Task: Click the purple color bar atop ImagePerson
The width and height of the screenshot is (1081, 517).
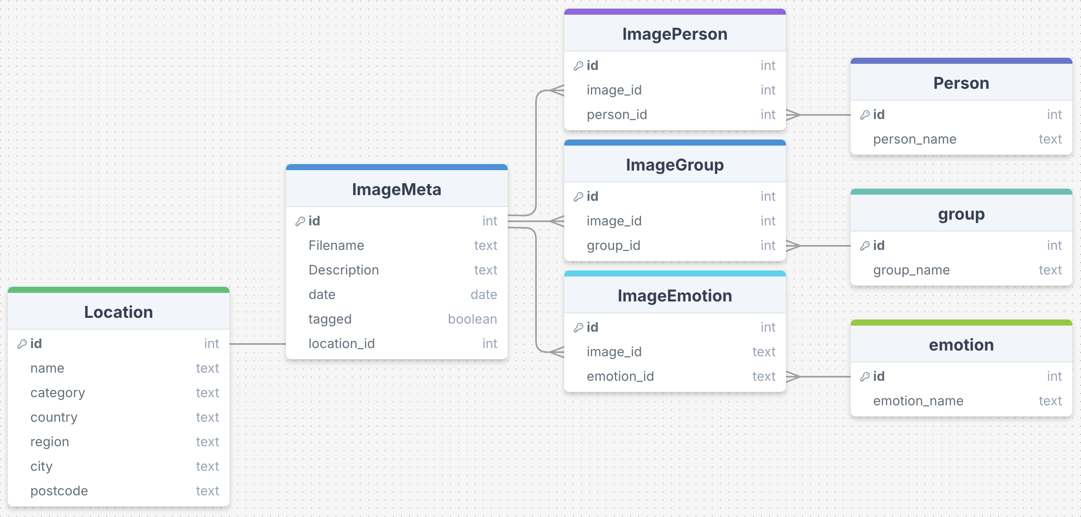Action: tap(675, 12)
